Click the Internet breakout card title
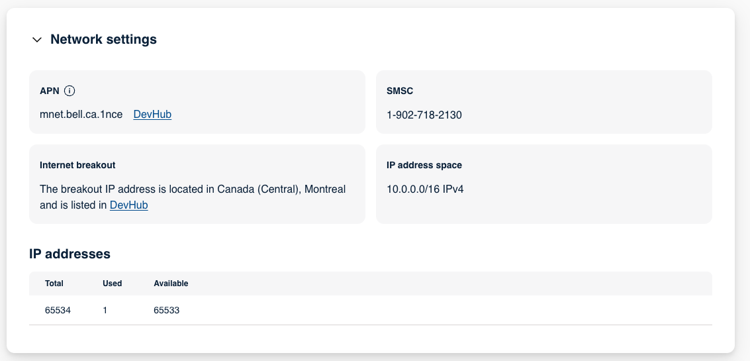 77,165
